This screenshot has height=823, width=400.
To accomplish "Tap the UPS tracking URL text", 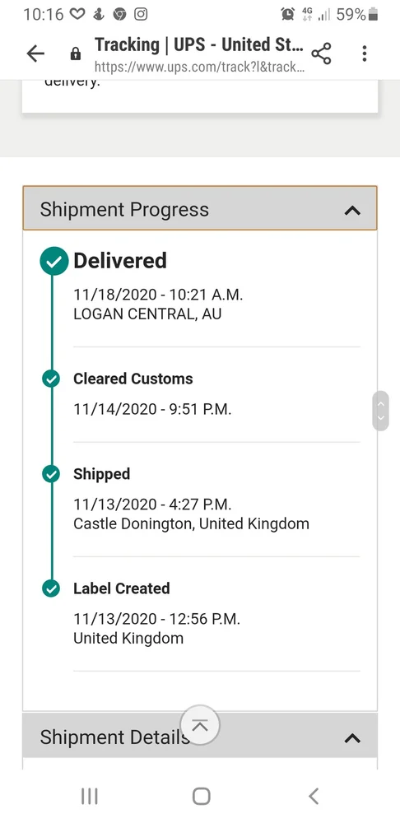I will coord(199,67).
